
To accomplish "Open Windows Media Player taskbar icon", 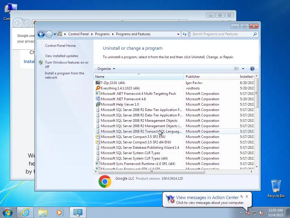I will tap(60, 212).
